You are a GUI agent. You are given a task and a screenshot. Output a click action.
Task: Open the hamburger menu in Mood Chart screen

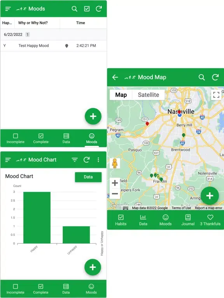click(x=8, y=159)
